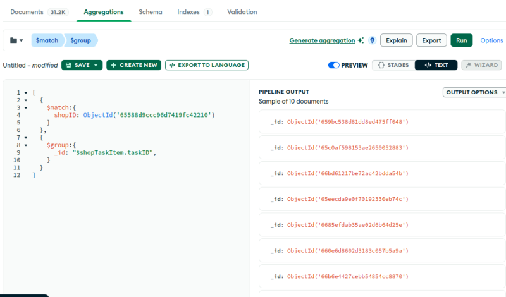506x297 pixels.
Task: Click the sparkle icon beside Generate aggregation
Action: coord(361,40)
